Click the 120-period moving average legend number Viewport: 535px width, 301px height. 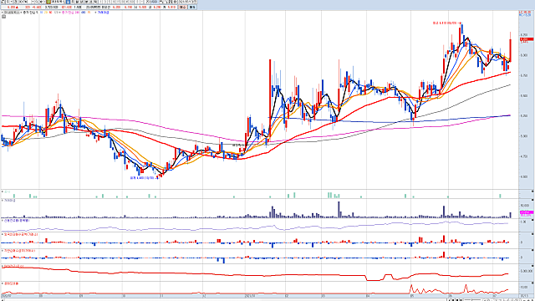(x=56, y=13)
